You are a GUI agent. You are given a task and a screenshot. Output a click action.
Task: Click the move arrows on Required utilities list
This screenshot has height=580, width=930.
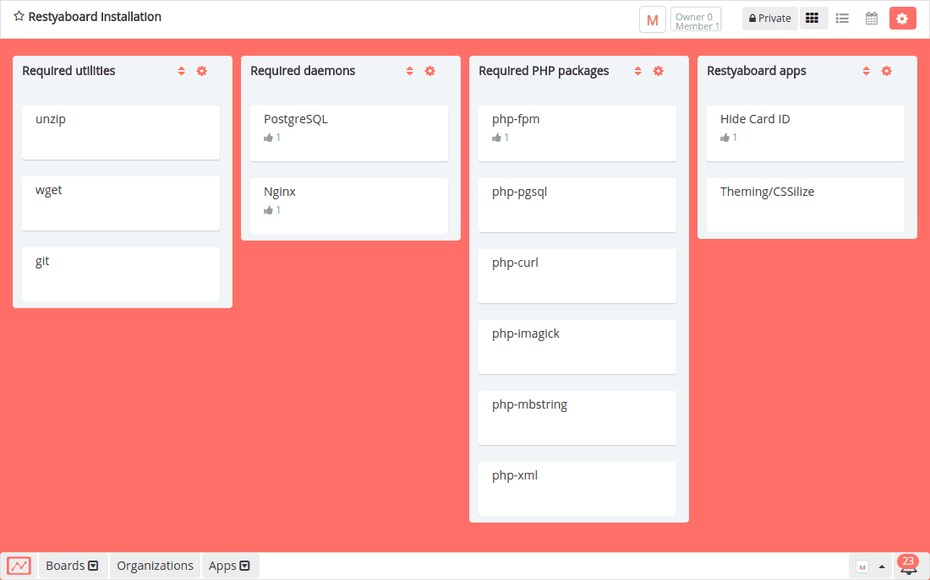tap(182, 71)
